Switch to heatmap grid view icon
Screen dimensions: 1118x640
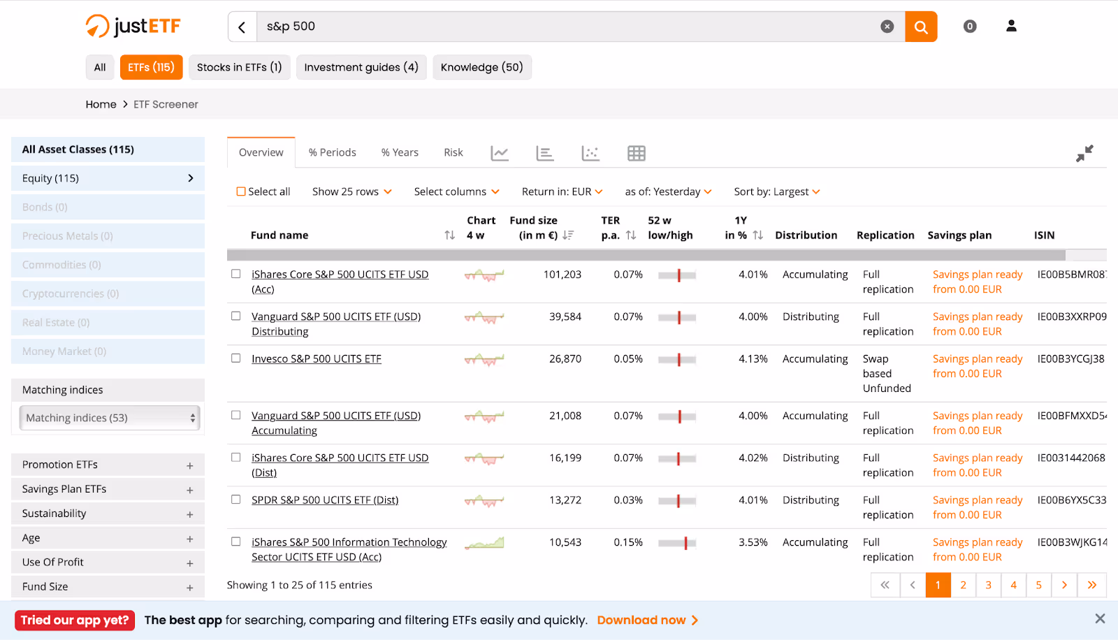(x=637, y=153)
